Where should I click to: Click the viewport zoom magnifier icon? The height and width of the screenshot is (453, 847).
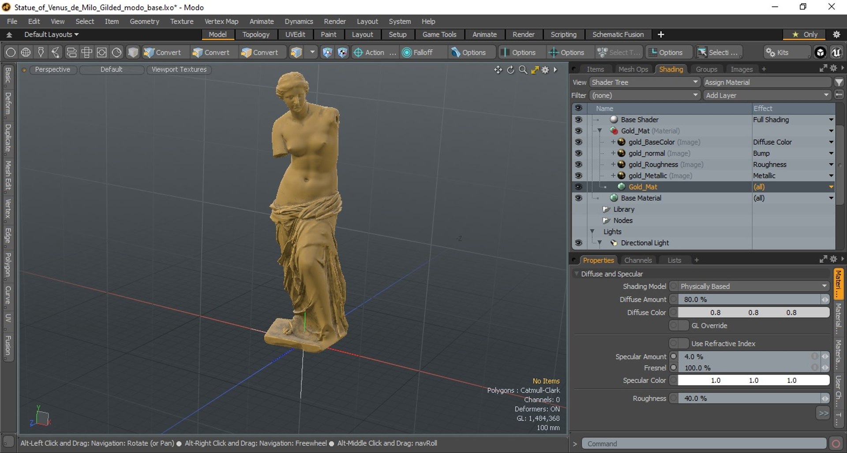(523, 70)
